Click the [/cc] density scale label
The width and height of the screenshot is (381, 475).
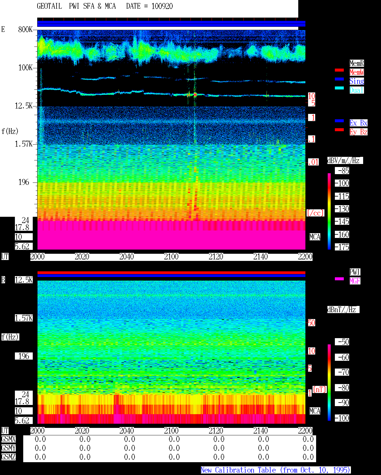[315, 213]
